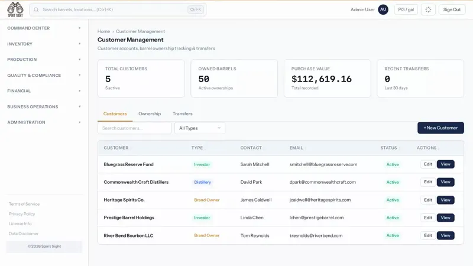This screenshot has height=266, width=473.
Task: Click the Owned Barrels card
Action: click(234, 79)
